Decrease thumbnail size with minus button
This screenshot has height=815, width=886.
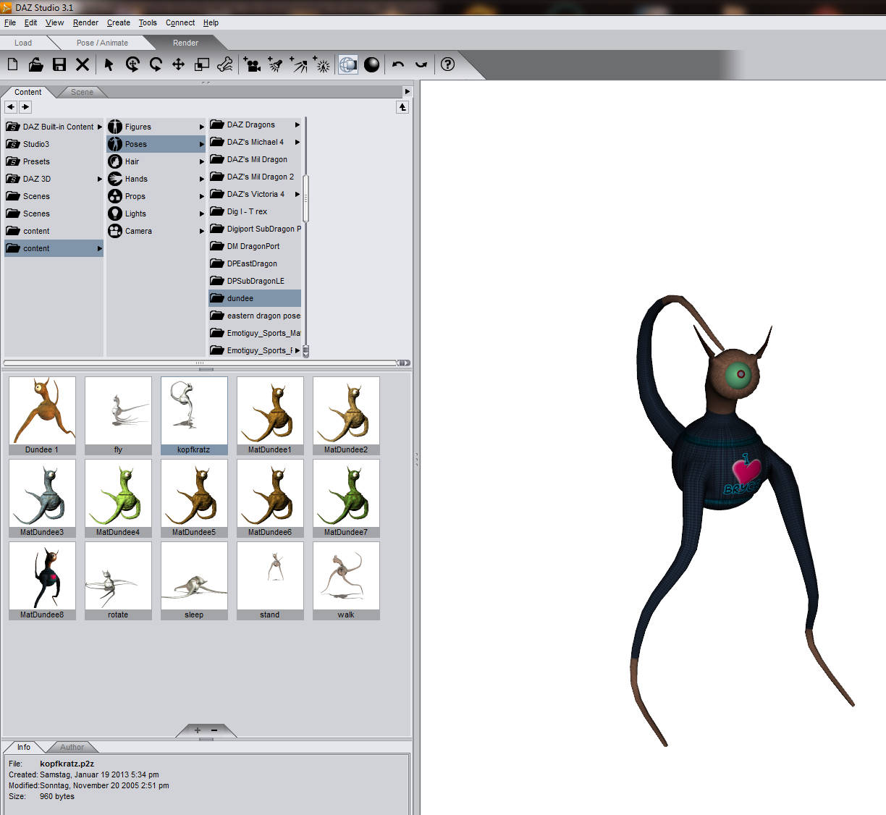tap(214, 730)
